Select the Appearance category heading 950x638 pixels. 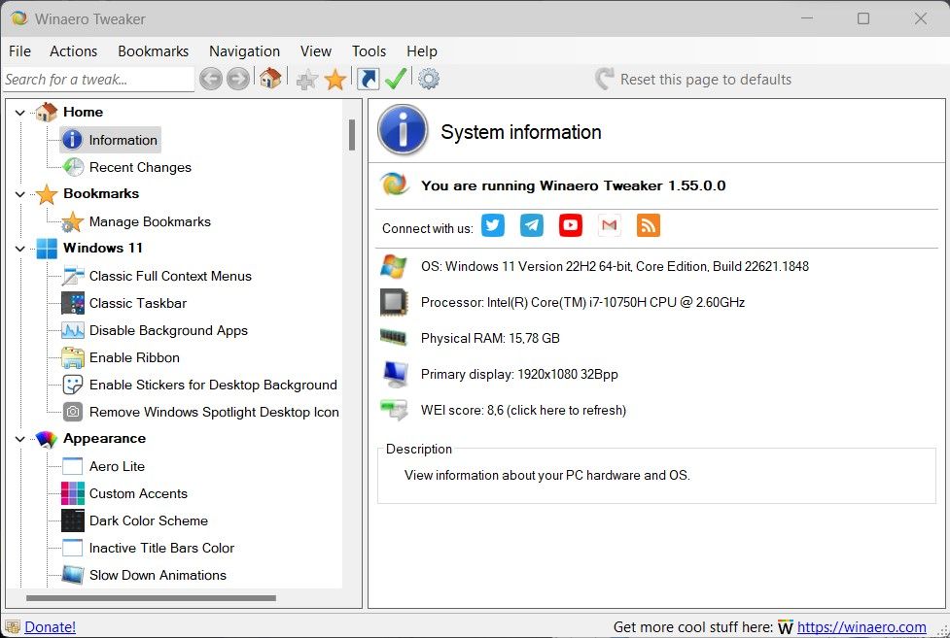(x=105, y=438)
